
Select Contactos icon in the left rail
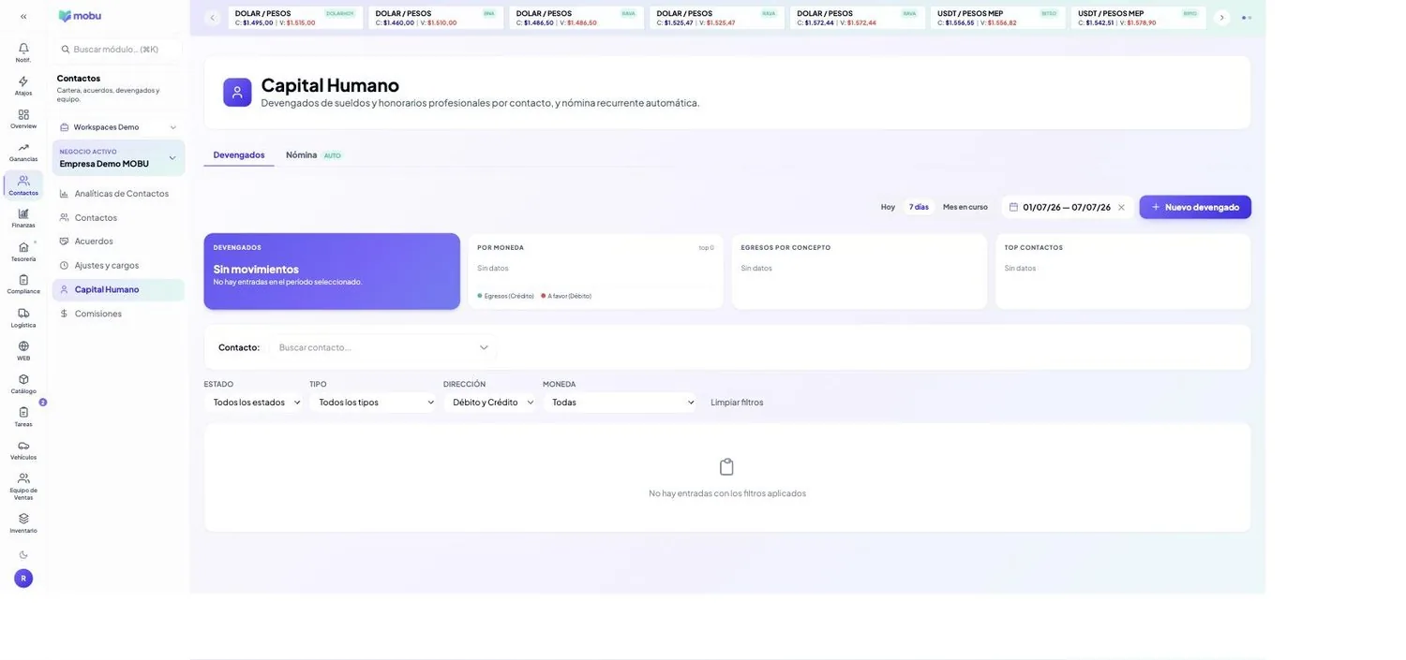23,185
